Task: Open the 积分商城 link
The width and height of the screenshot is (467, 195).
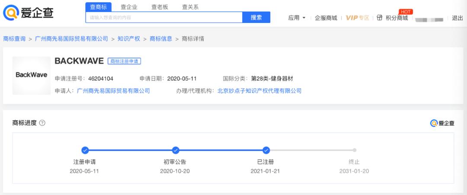Action: click(x=397, y=18)
